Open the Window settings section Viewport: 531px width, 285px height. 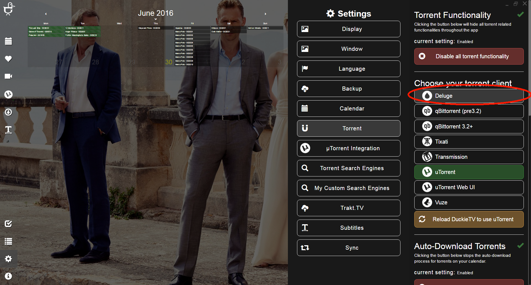(x=348, y=49)
